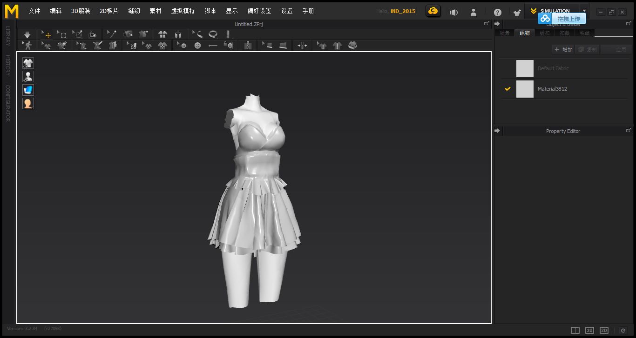Open the 文件 menu
The height and width of the screenshot is (338, 636).
pyautogui.click(x=34, y=11)
